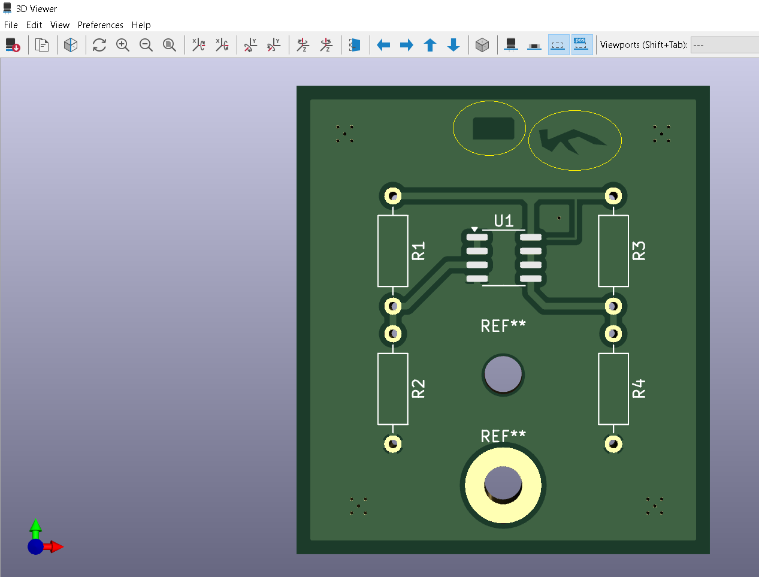Image resolution: width=759 pixels, height=577 pixels.
Task: Enable raytracing render mode cube icon
Action: pos(71,45)
